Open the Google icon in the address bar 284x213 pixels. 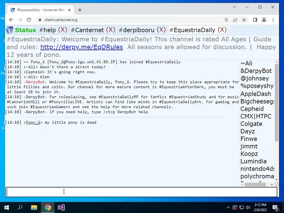226,20
